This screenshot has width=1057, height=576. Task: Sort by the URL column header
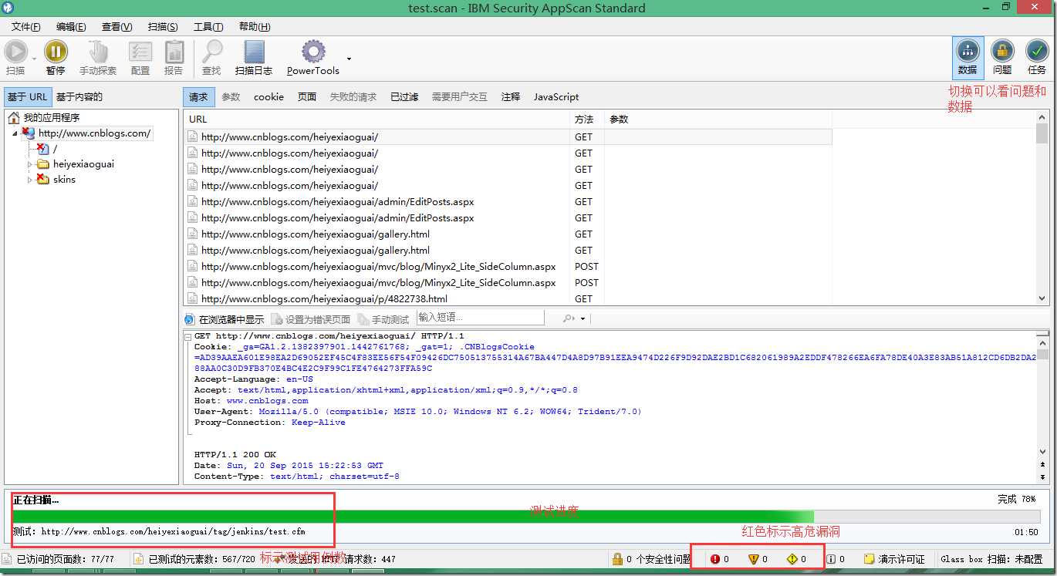coord(377,120)
